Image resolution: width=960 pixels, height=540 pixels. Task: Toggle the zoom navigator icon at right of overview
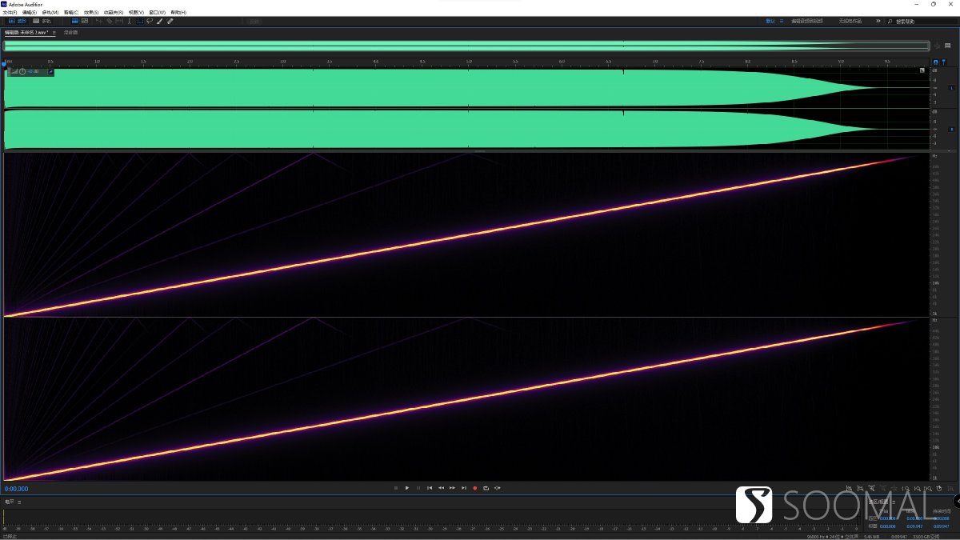pos(938,46)
